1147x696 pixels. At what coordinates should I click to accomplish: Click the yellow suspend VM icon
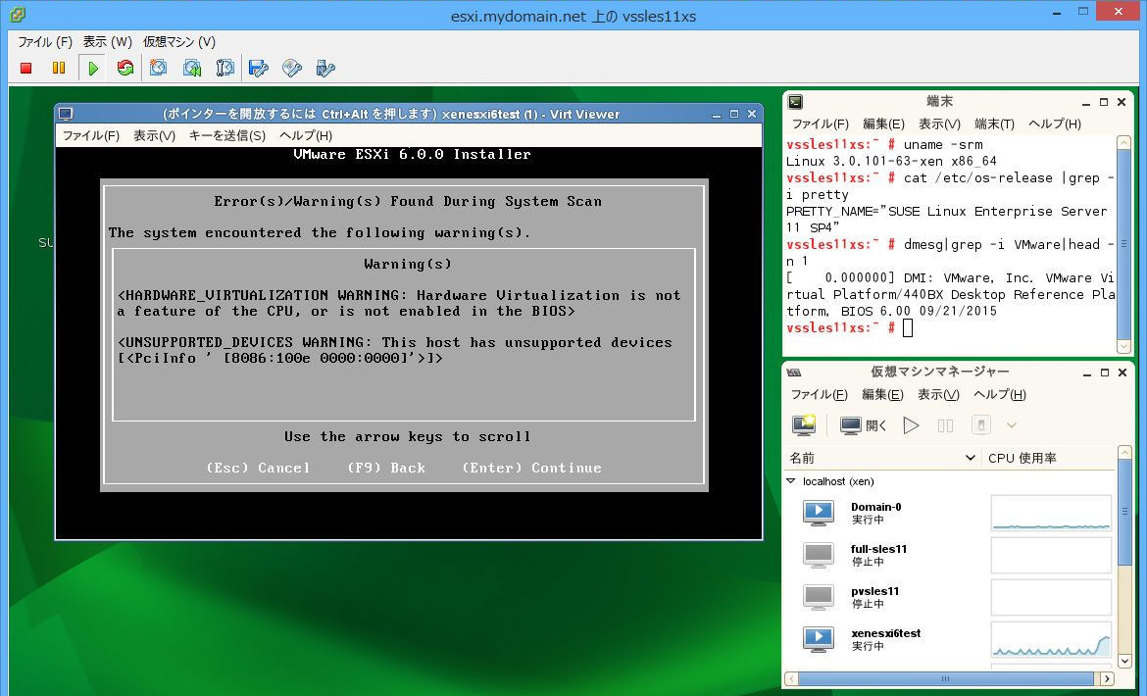[x=59, y=68]
